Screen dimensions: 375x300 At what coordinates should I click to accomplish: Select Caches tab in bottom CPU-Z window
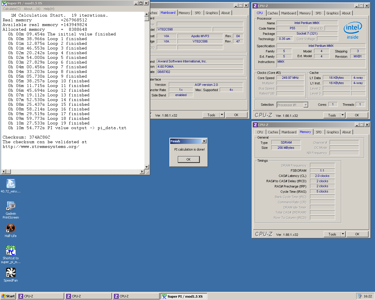pyautogui.click(x=273, y=132)
